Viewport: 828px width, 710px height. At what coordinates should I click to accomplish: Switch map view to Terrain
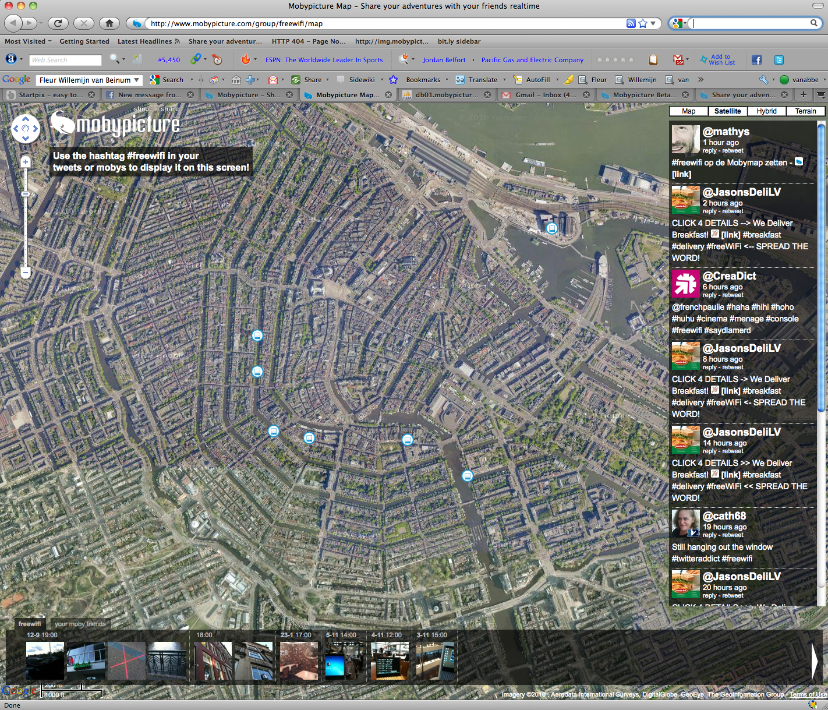click(x=805, y=111)
